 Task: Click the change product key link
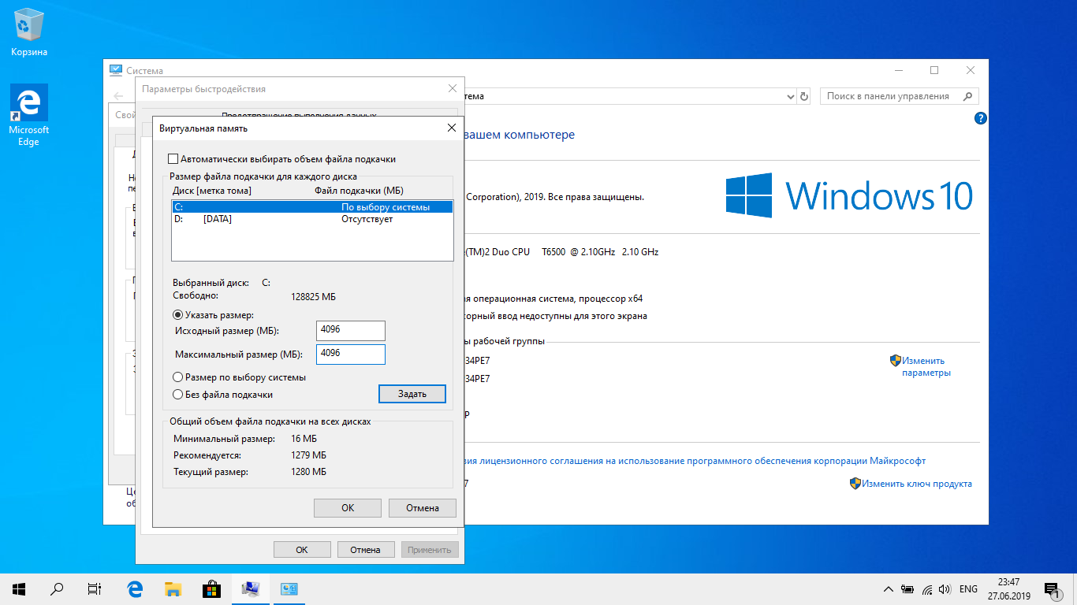click(x=916, y=484)
